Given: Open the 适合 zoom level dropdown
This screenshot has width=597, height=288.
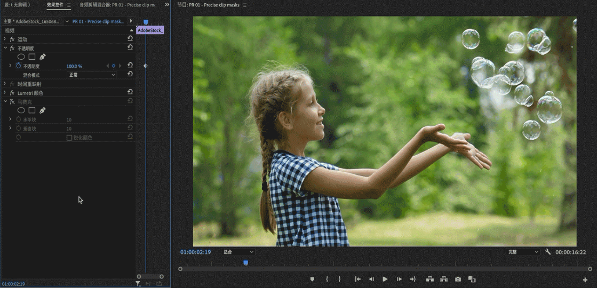Looking at the screenshot, I should [238, 252].
